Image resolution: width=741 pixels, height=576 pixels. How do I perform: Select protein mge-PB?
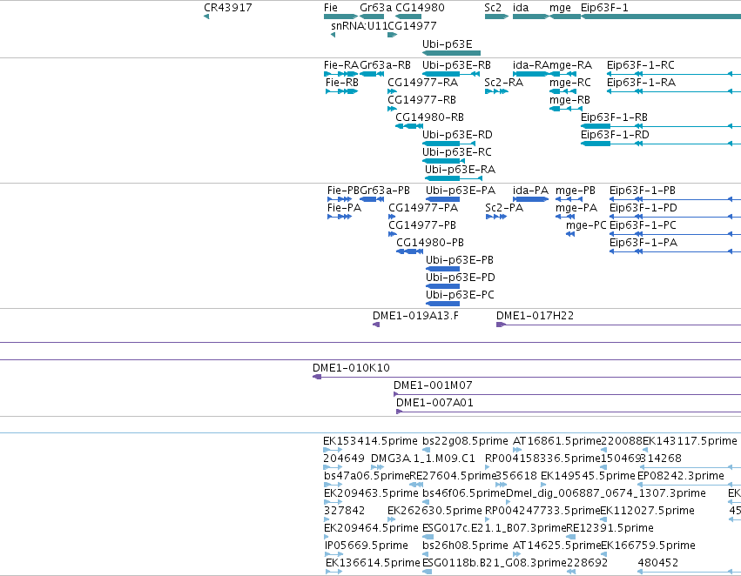tap(576, 191)
